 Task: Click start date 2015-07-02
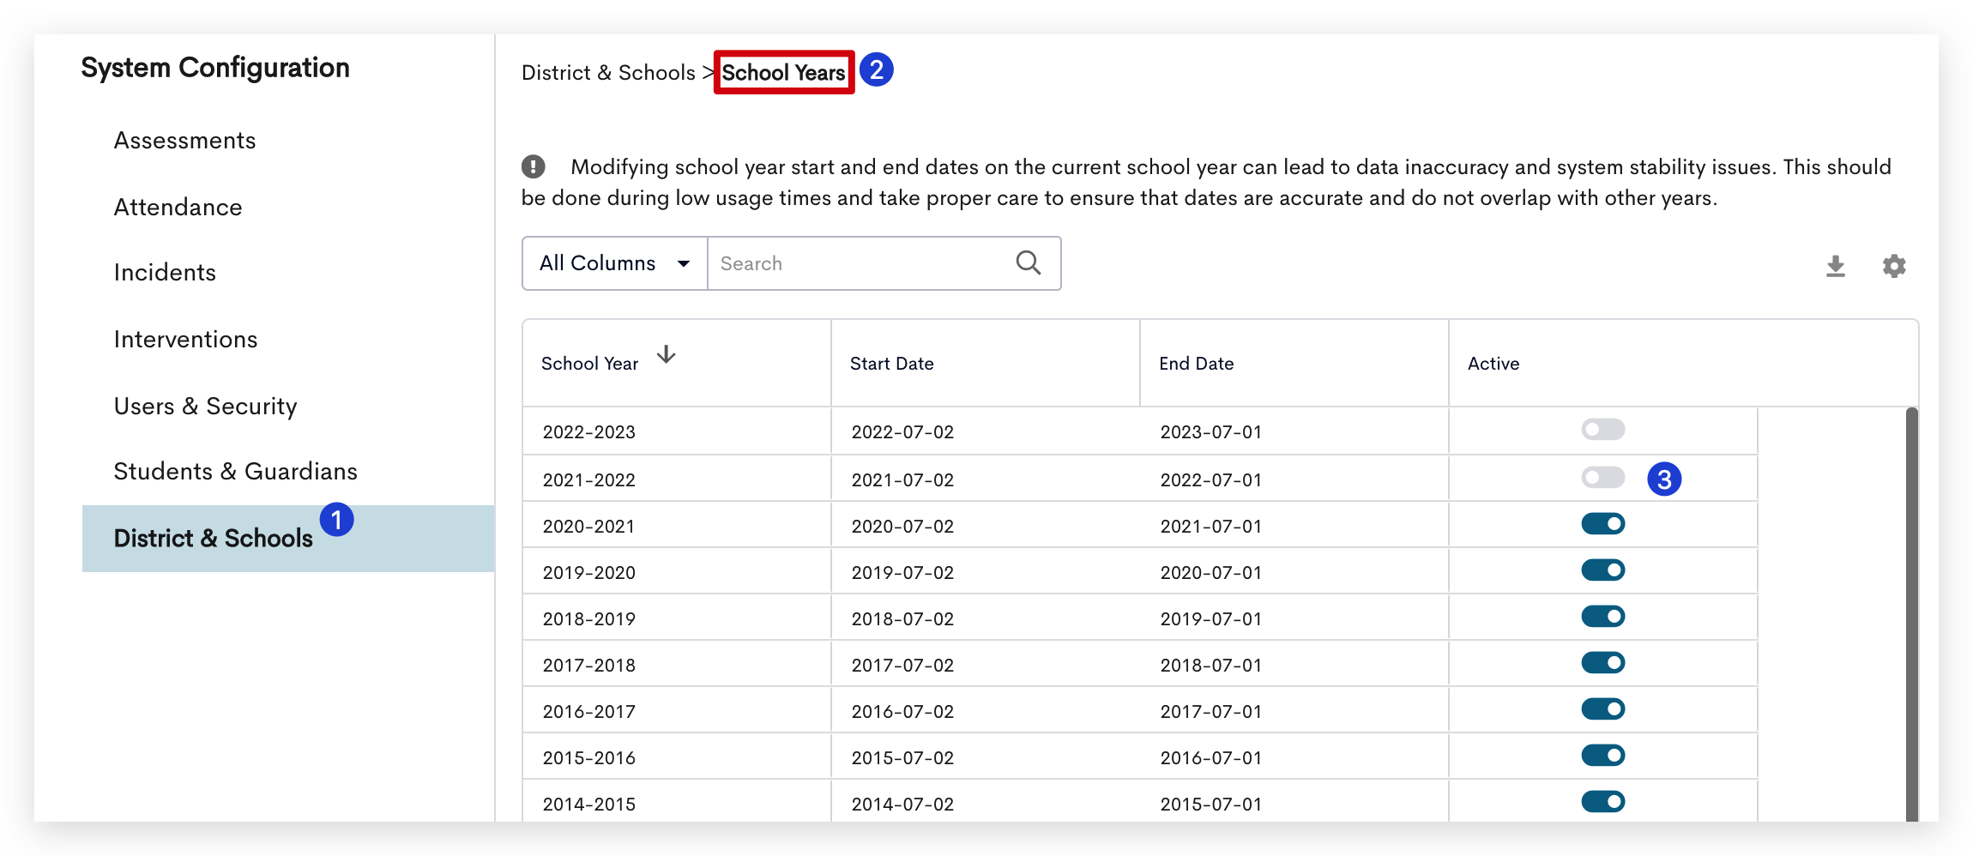902,758
